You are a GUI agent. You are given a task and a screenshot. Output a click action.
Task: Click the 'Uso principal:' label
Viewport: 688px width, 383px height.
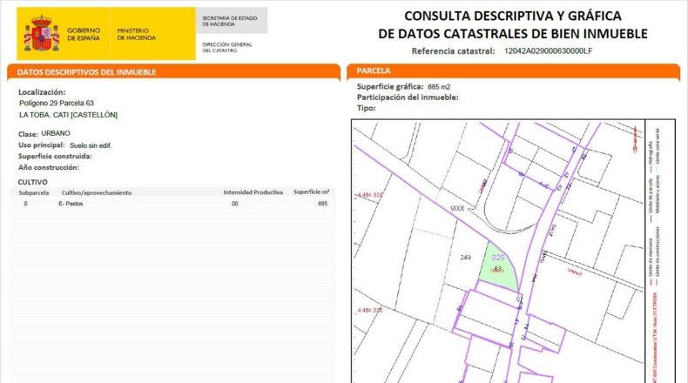(x=41, y=145)
